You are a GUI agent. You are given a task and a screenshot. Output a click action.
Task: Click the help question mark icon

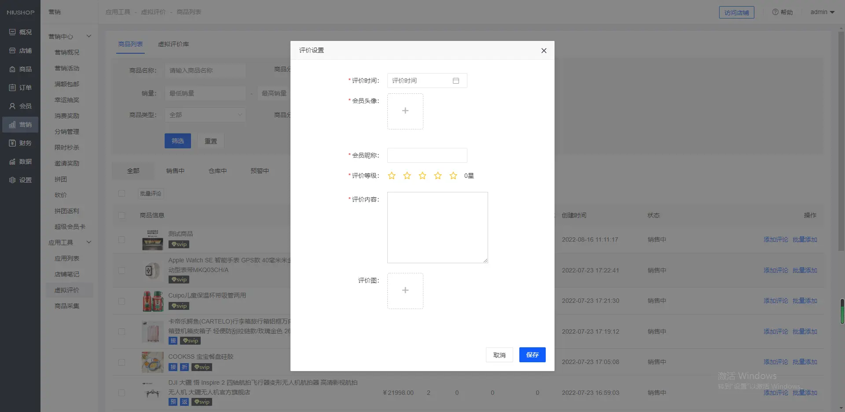775,12
